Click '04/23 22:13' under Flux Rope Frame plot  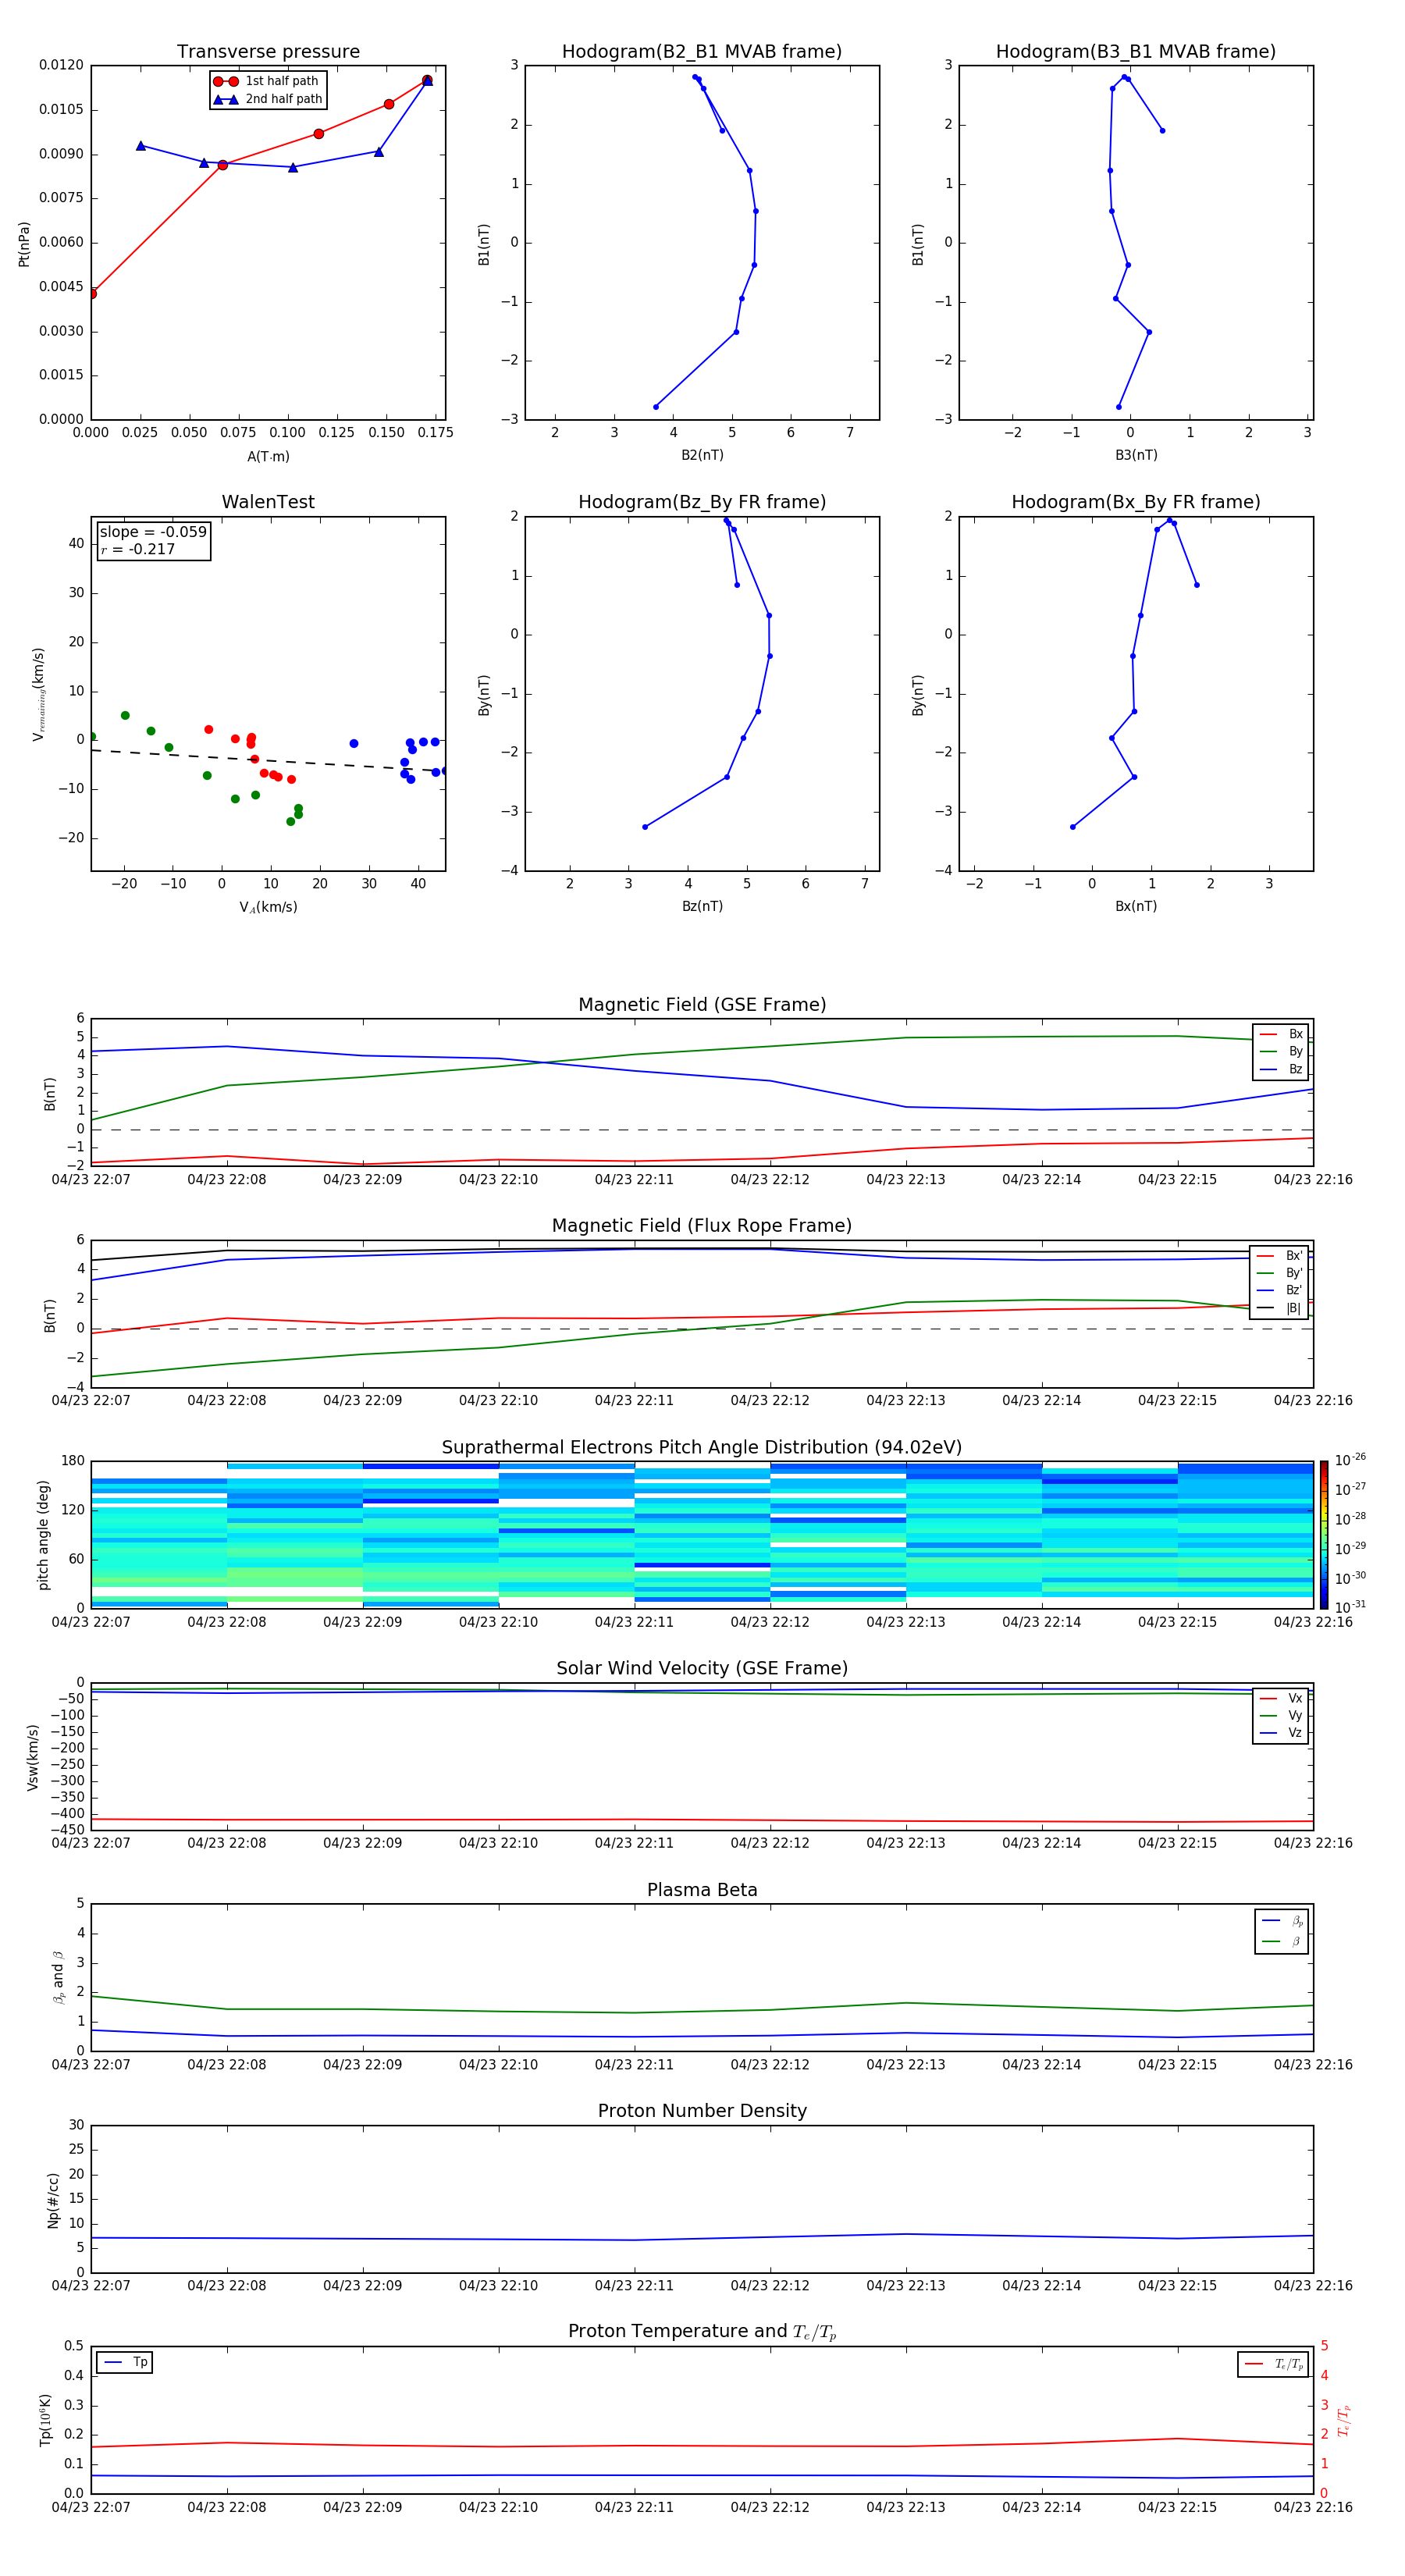[906, 1401]
